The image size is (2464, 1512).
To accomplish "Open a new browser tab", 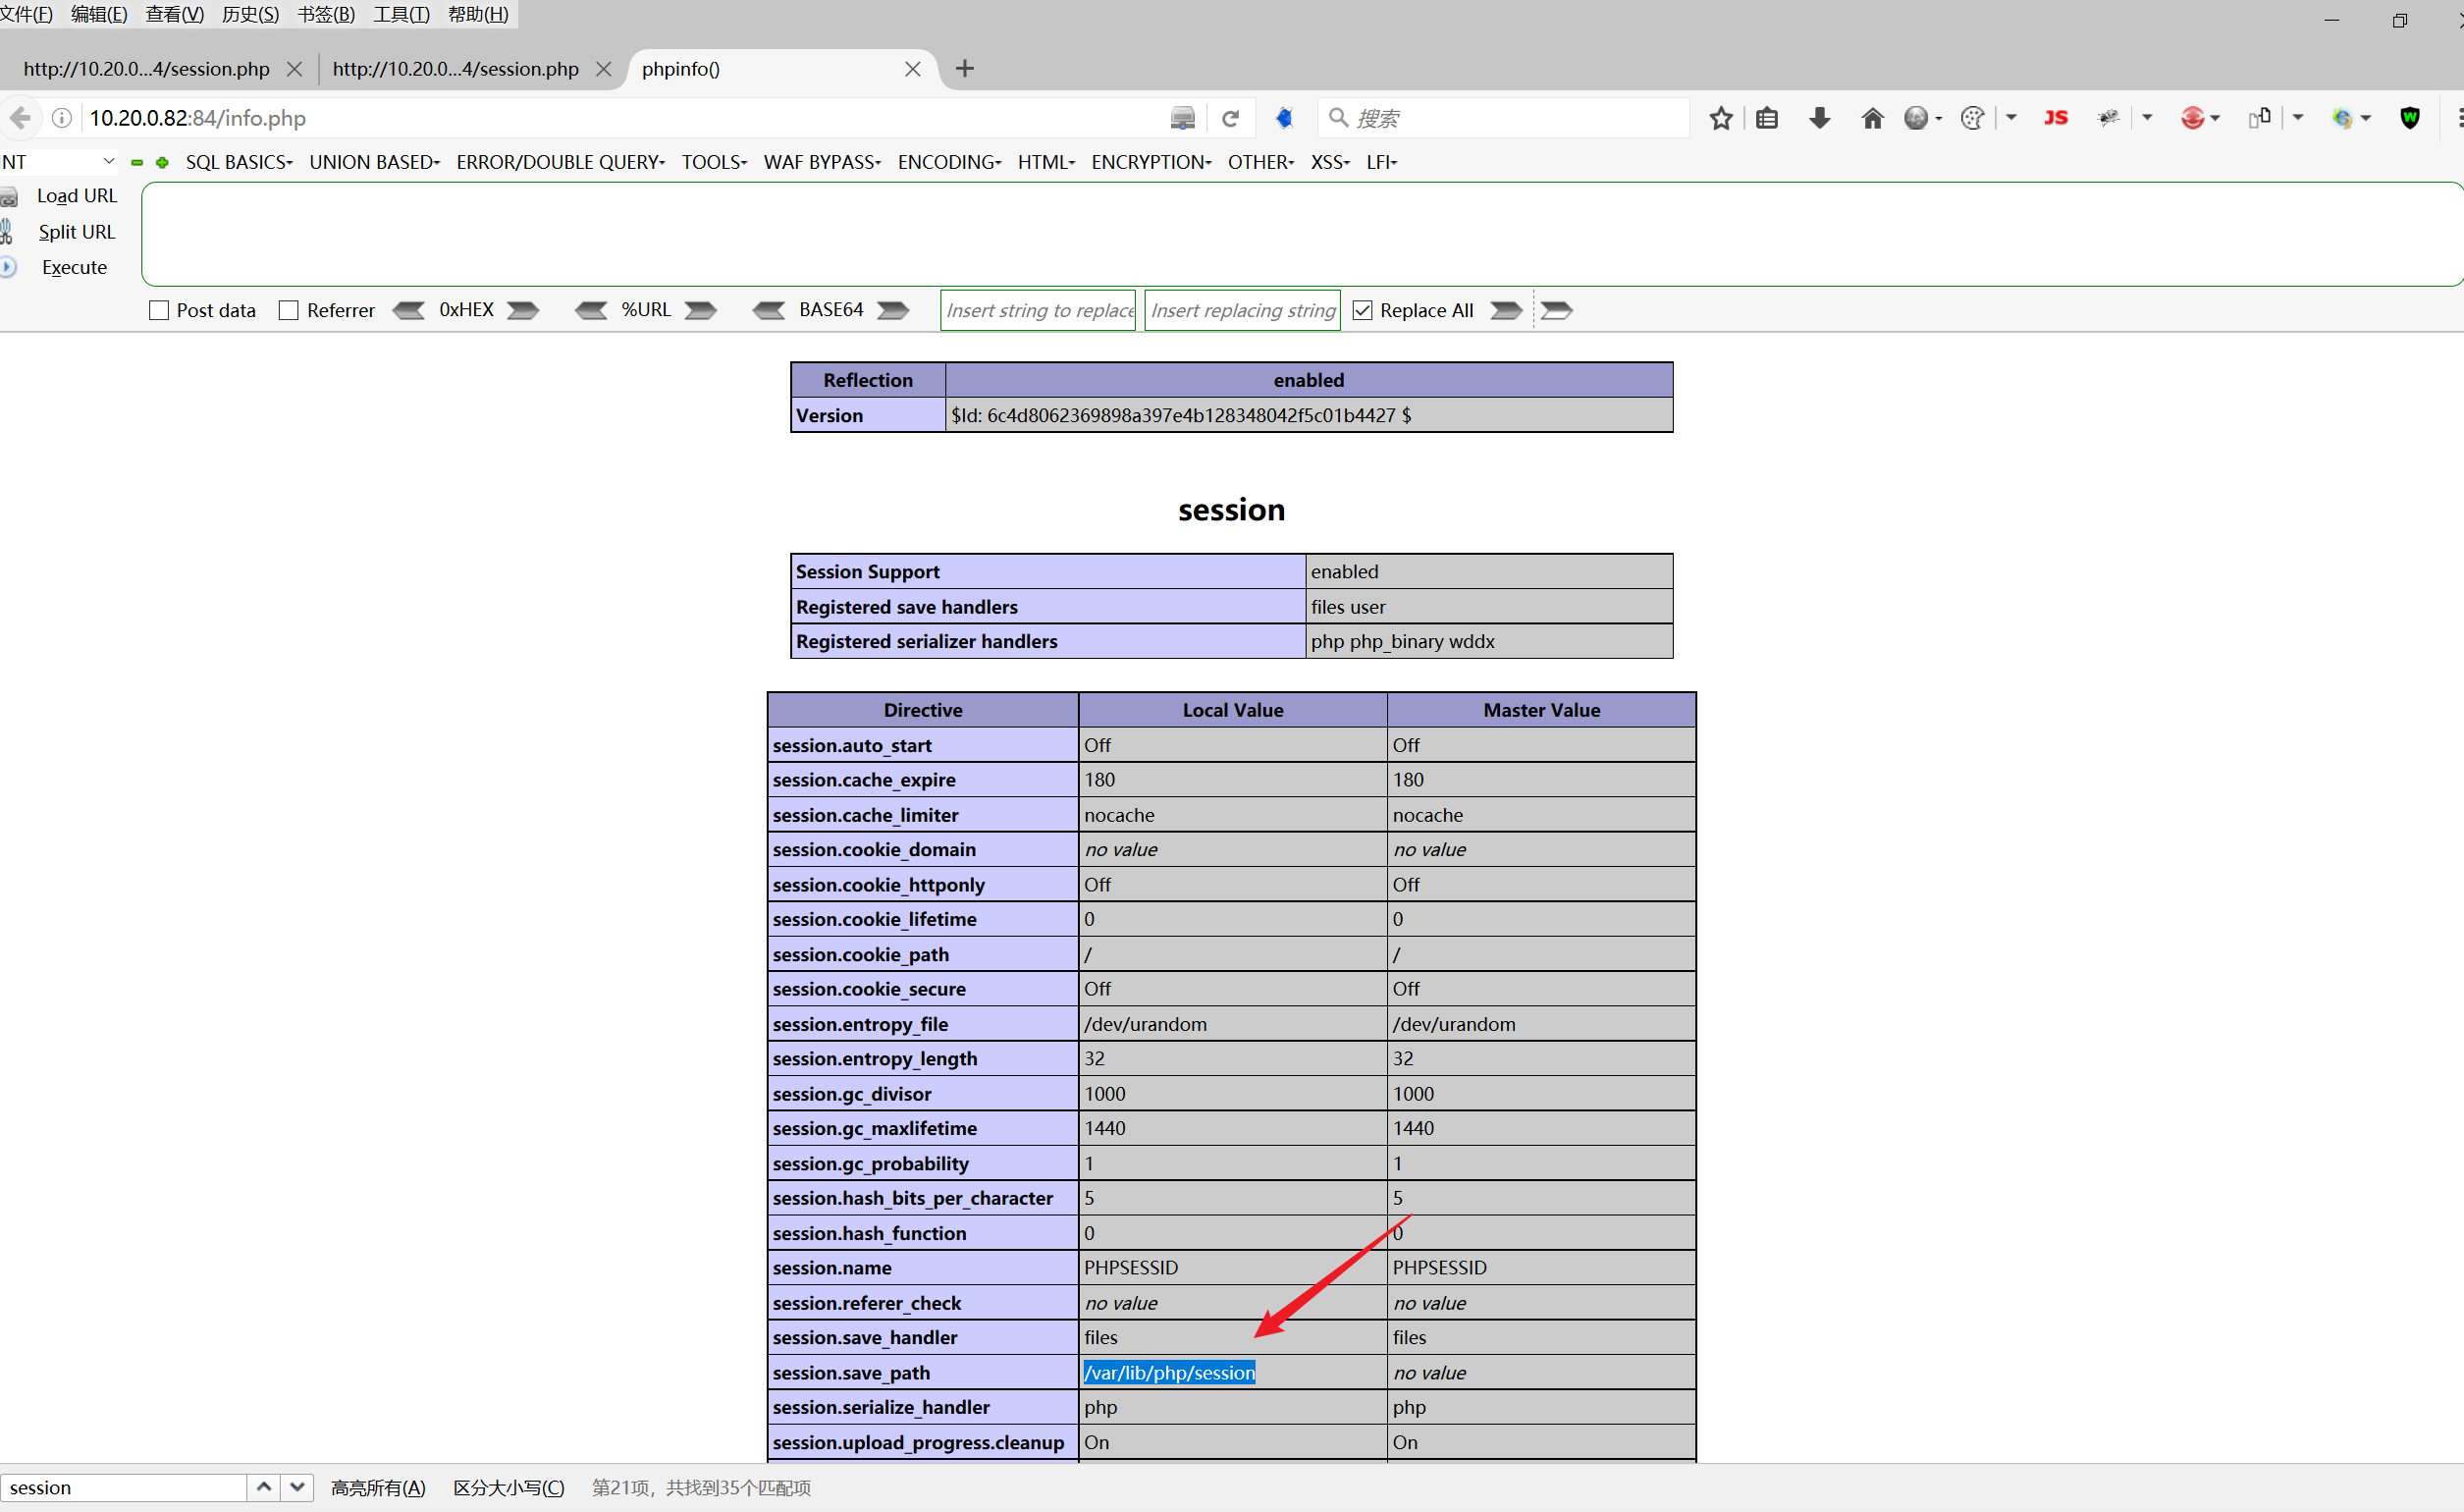I will tap(964, 69).
